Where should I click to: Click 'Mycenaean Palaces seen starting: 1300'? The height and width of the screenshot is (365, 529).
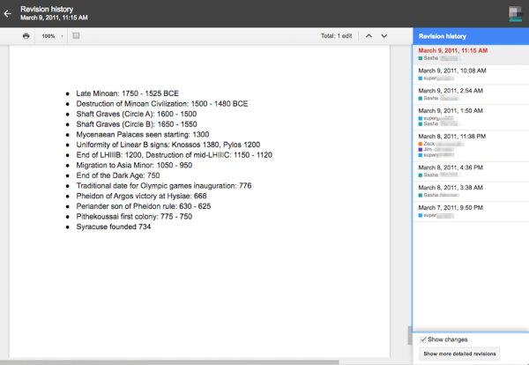142,134
